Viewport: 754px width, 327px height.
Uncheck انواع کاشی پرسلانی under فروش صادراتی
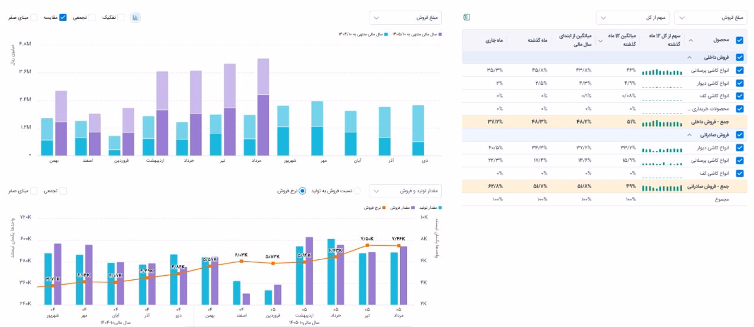(x=740, y=161)
